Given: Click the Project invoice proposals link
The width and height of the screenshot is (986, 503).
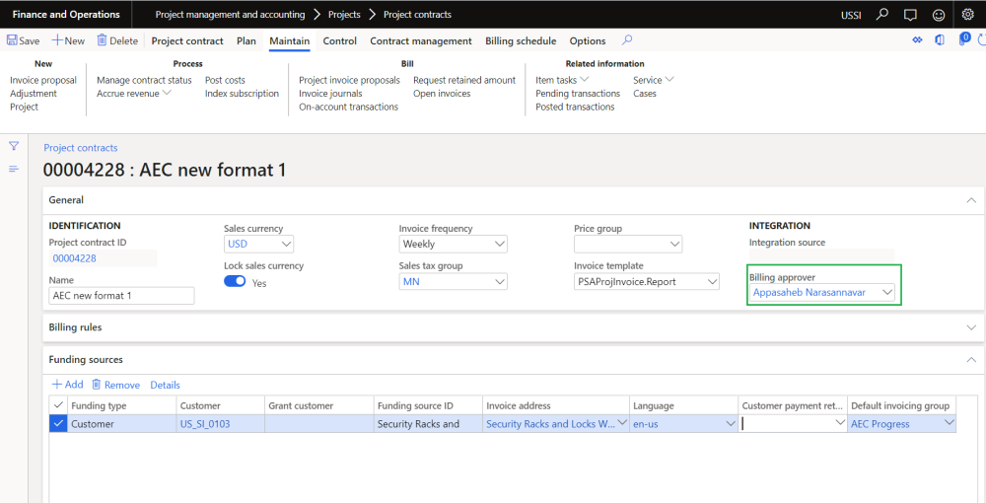Looking at the screenshot, I should [x=349, y=80].
